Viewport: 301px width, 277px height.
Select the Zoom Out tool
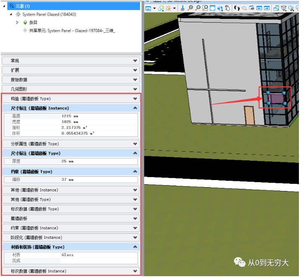[x=198, y=8]
